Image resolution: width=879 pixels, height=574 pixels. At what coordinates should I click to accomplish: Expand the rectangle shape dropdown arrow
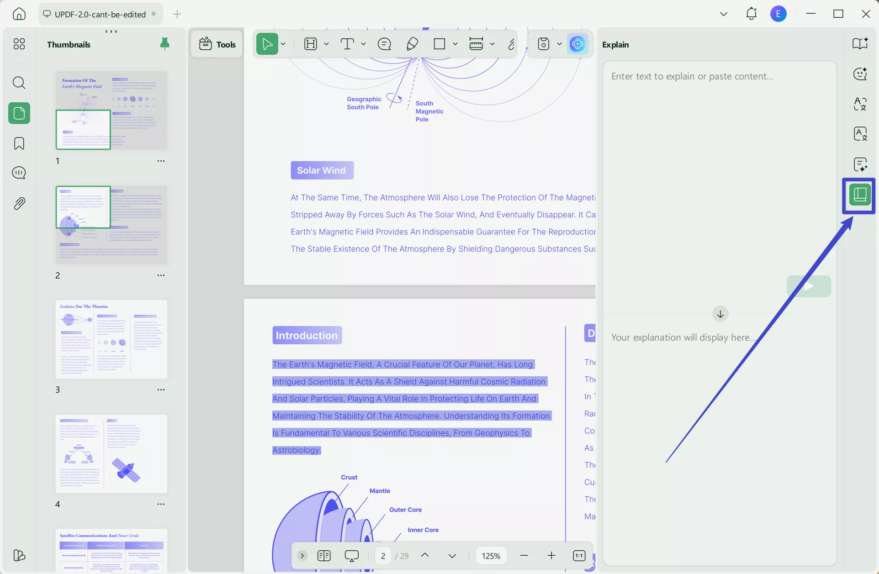[455, 44]
